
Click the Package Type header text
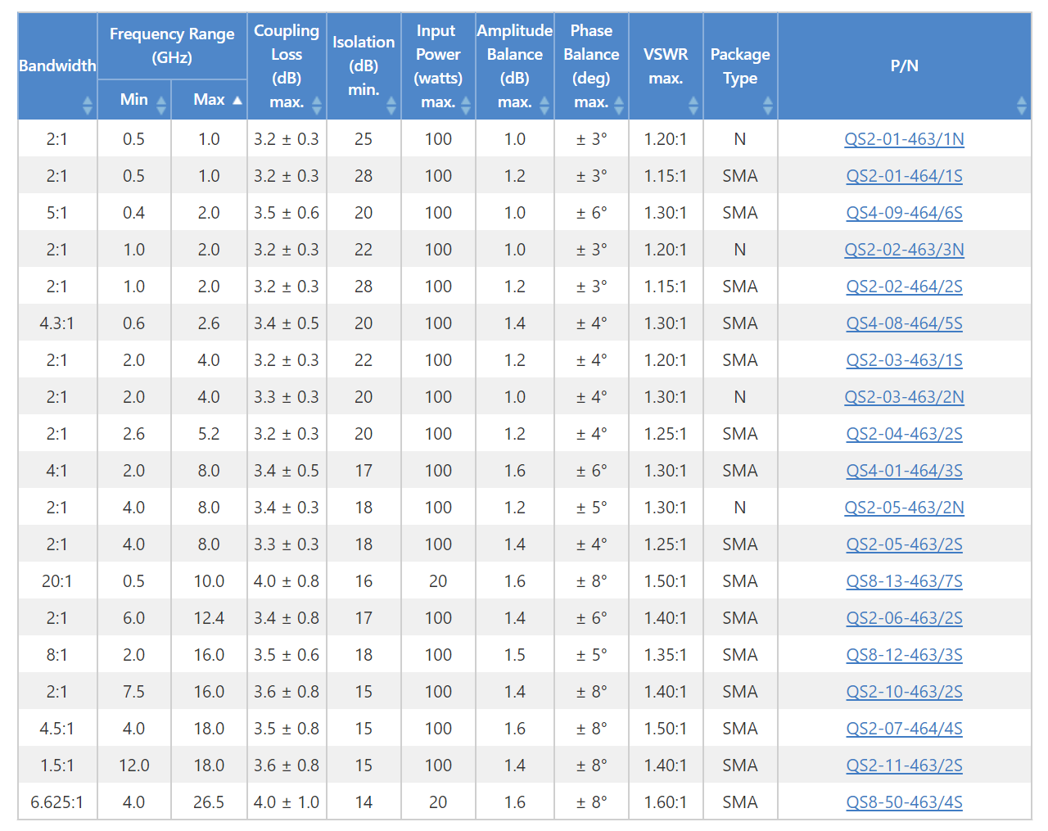740,66
